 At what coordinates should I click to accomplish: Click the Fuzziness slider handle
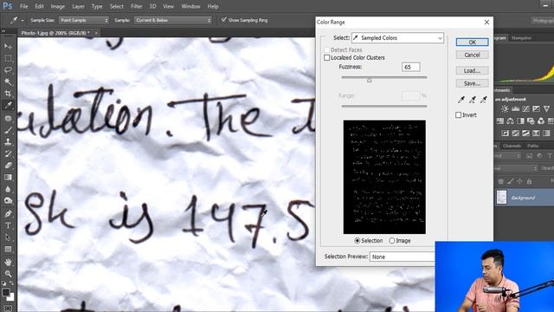point(370,81)
